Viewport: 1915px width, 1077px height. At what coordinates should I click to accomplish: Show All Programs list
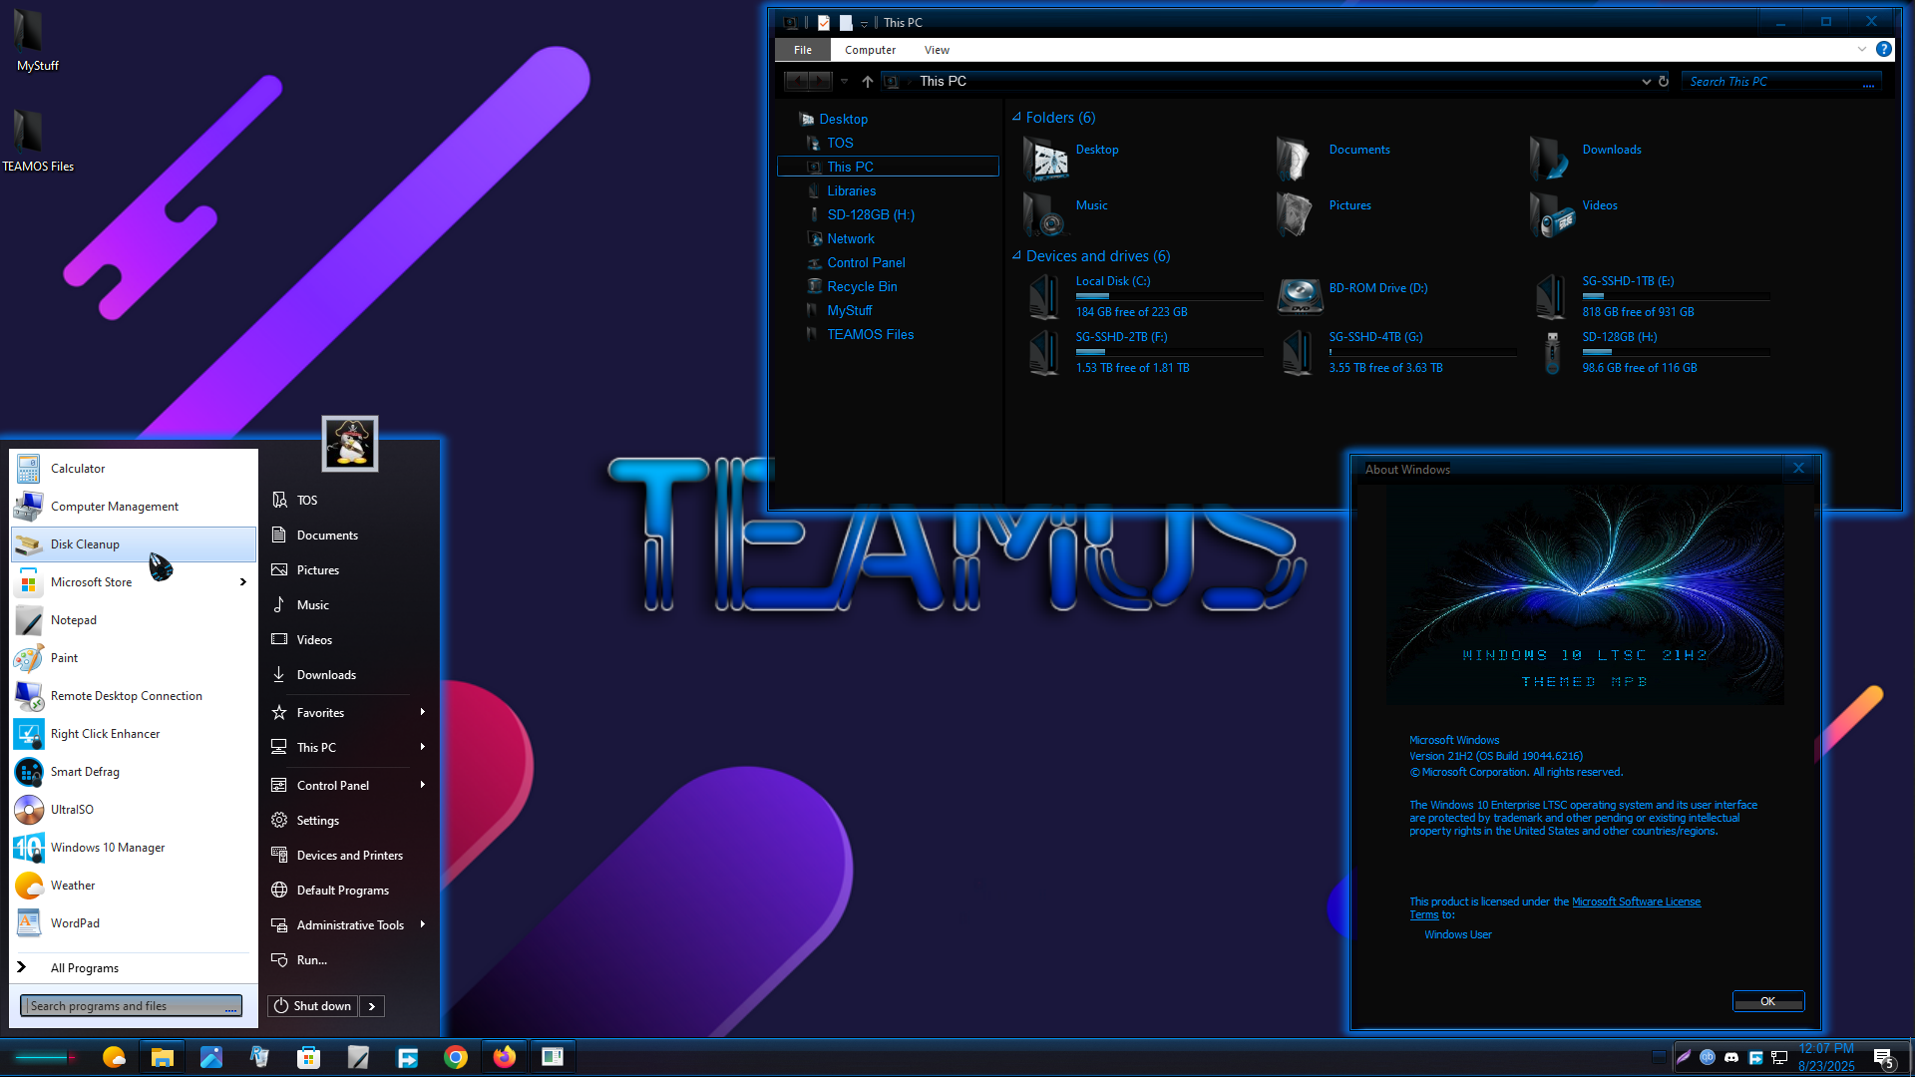click(x=133, y=968)
